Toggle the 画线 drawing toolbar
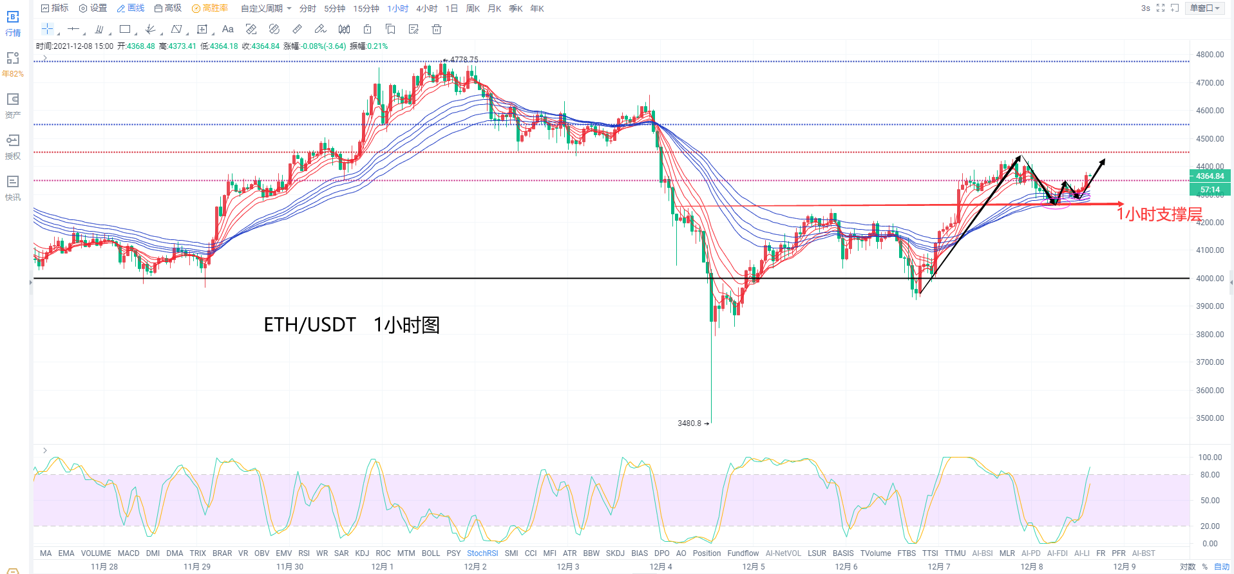1234x574 pixels. (131, 8)
